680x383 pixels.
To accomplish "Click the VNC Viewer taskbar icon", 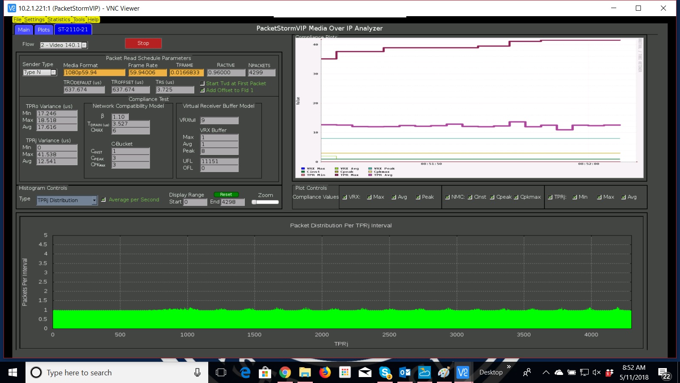I will [462, 373].
